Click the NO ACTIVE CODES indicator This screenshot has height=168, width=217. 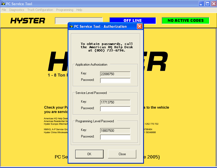click(x=185, y=20)
